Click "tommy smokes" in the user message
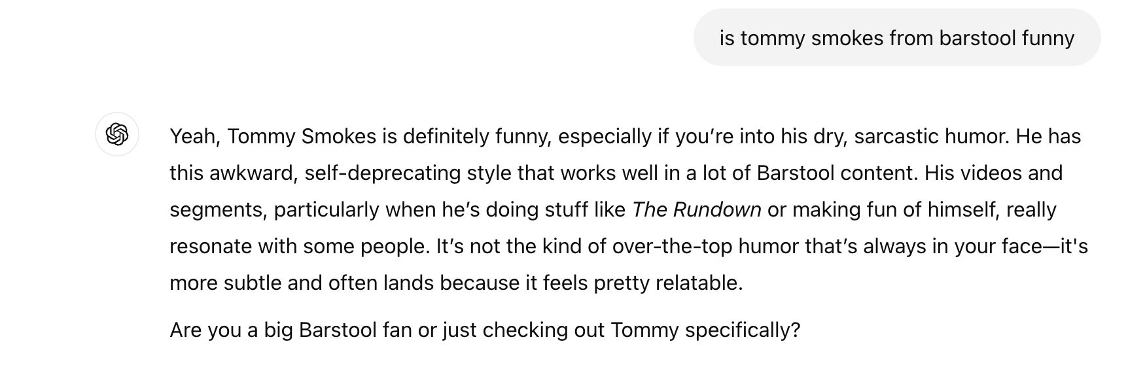 pyautogui.click(x=811, y=38)
